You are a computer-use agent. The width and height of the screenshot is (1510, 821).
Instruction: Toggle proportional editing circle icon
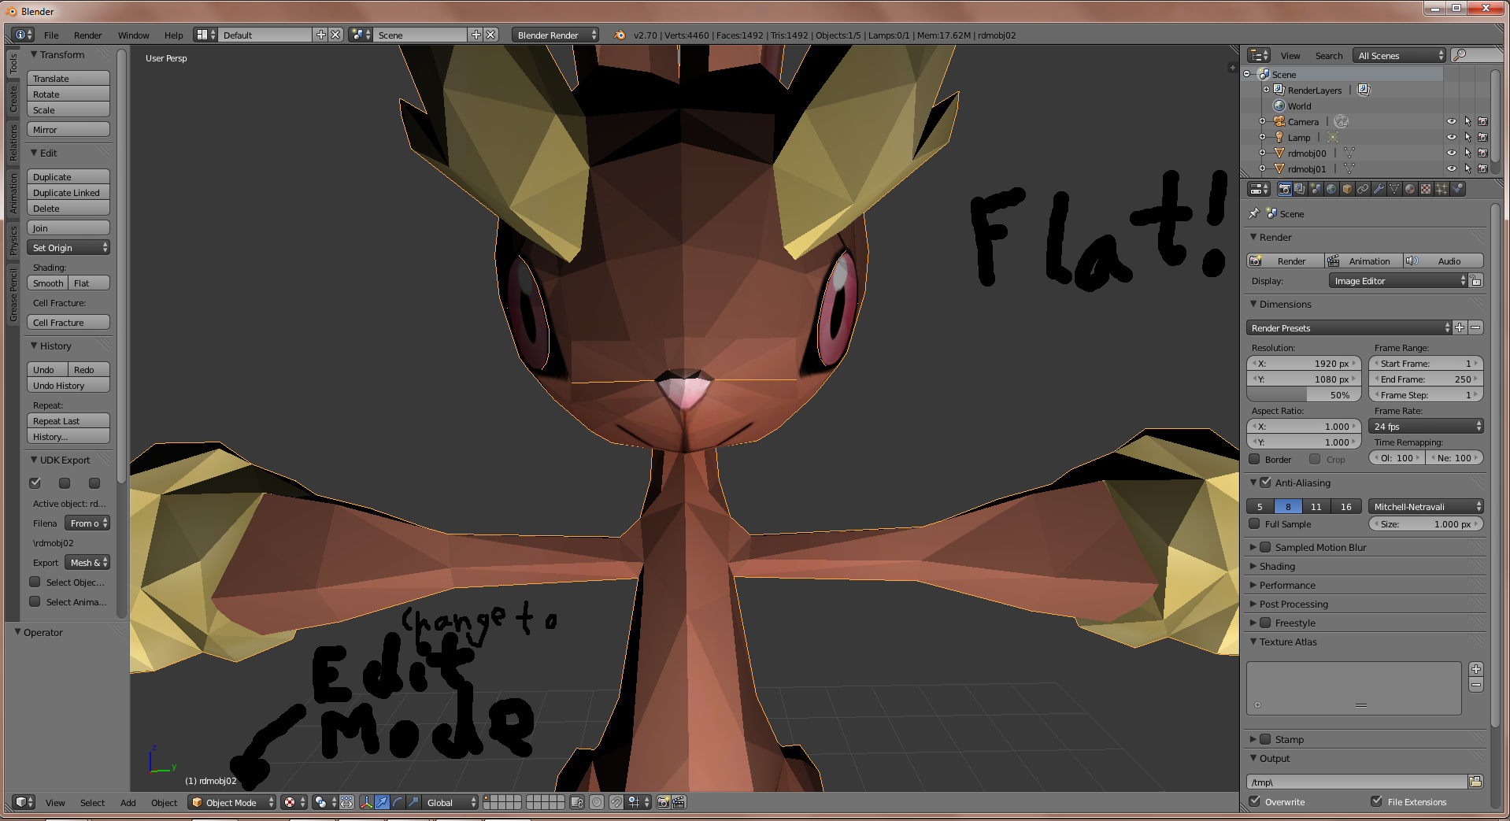tap(597, 802)
